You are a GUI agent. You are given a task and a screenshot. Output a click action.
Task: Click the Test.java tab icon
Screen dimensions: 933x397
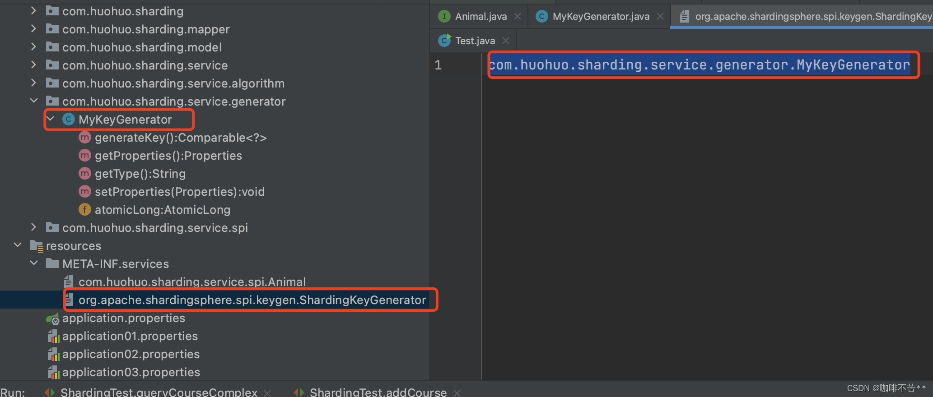pos(444,41)
